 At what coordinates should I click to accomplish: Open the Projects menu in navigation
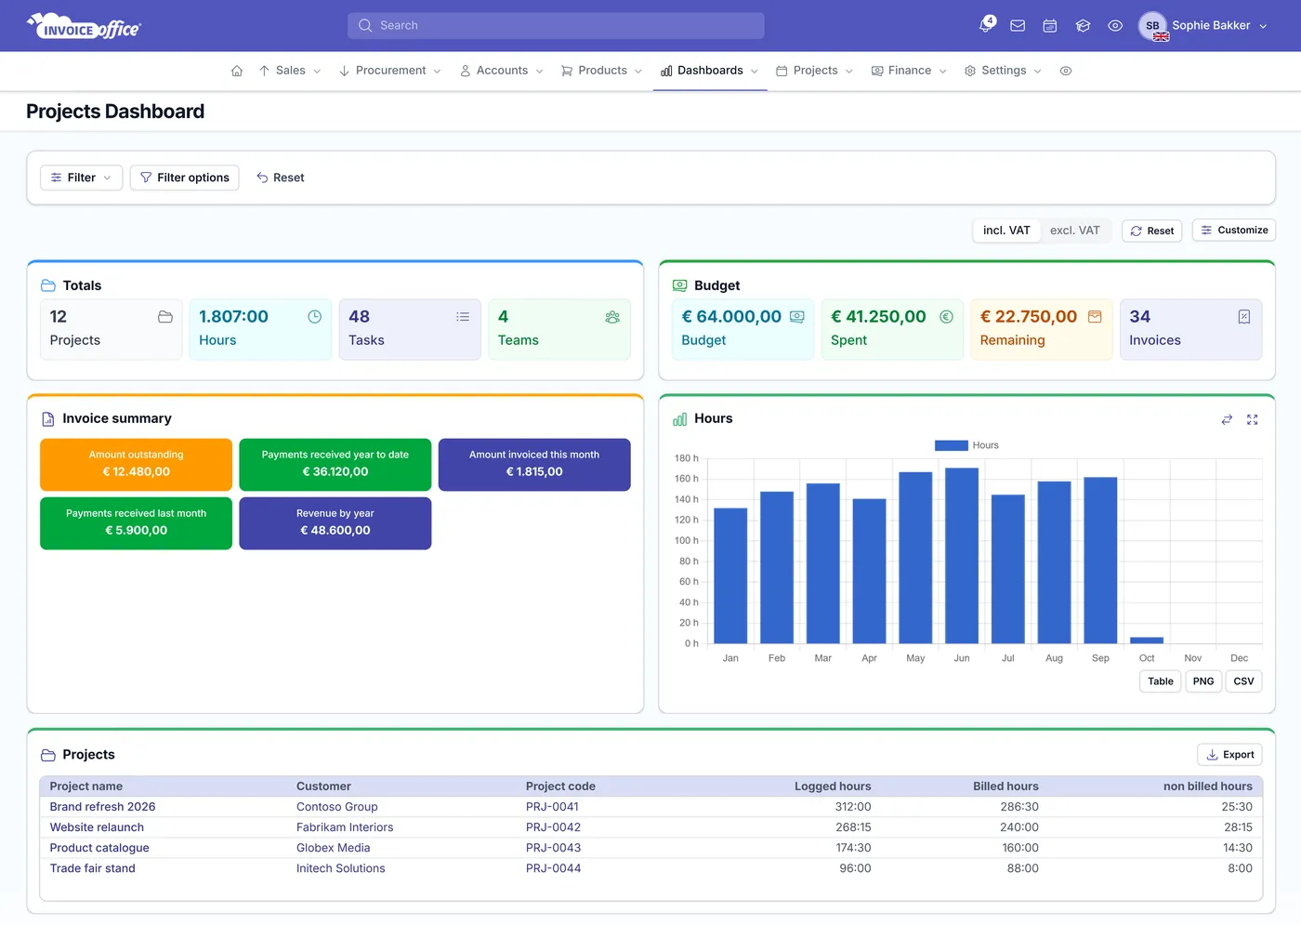[815, 71]
